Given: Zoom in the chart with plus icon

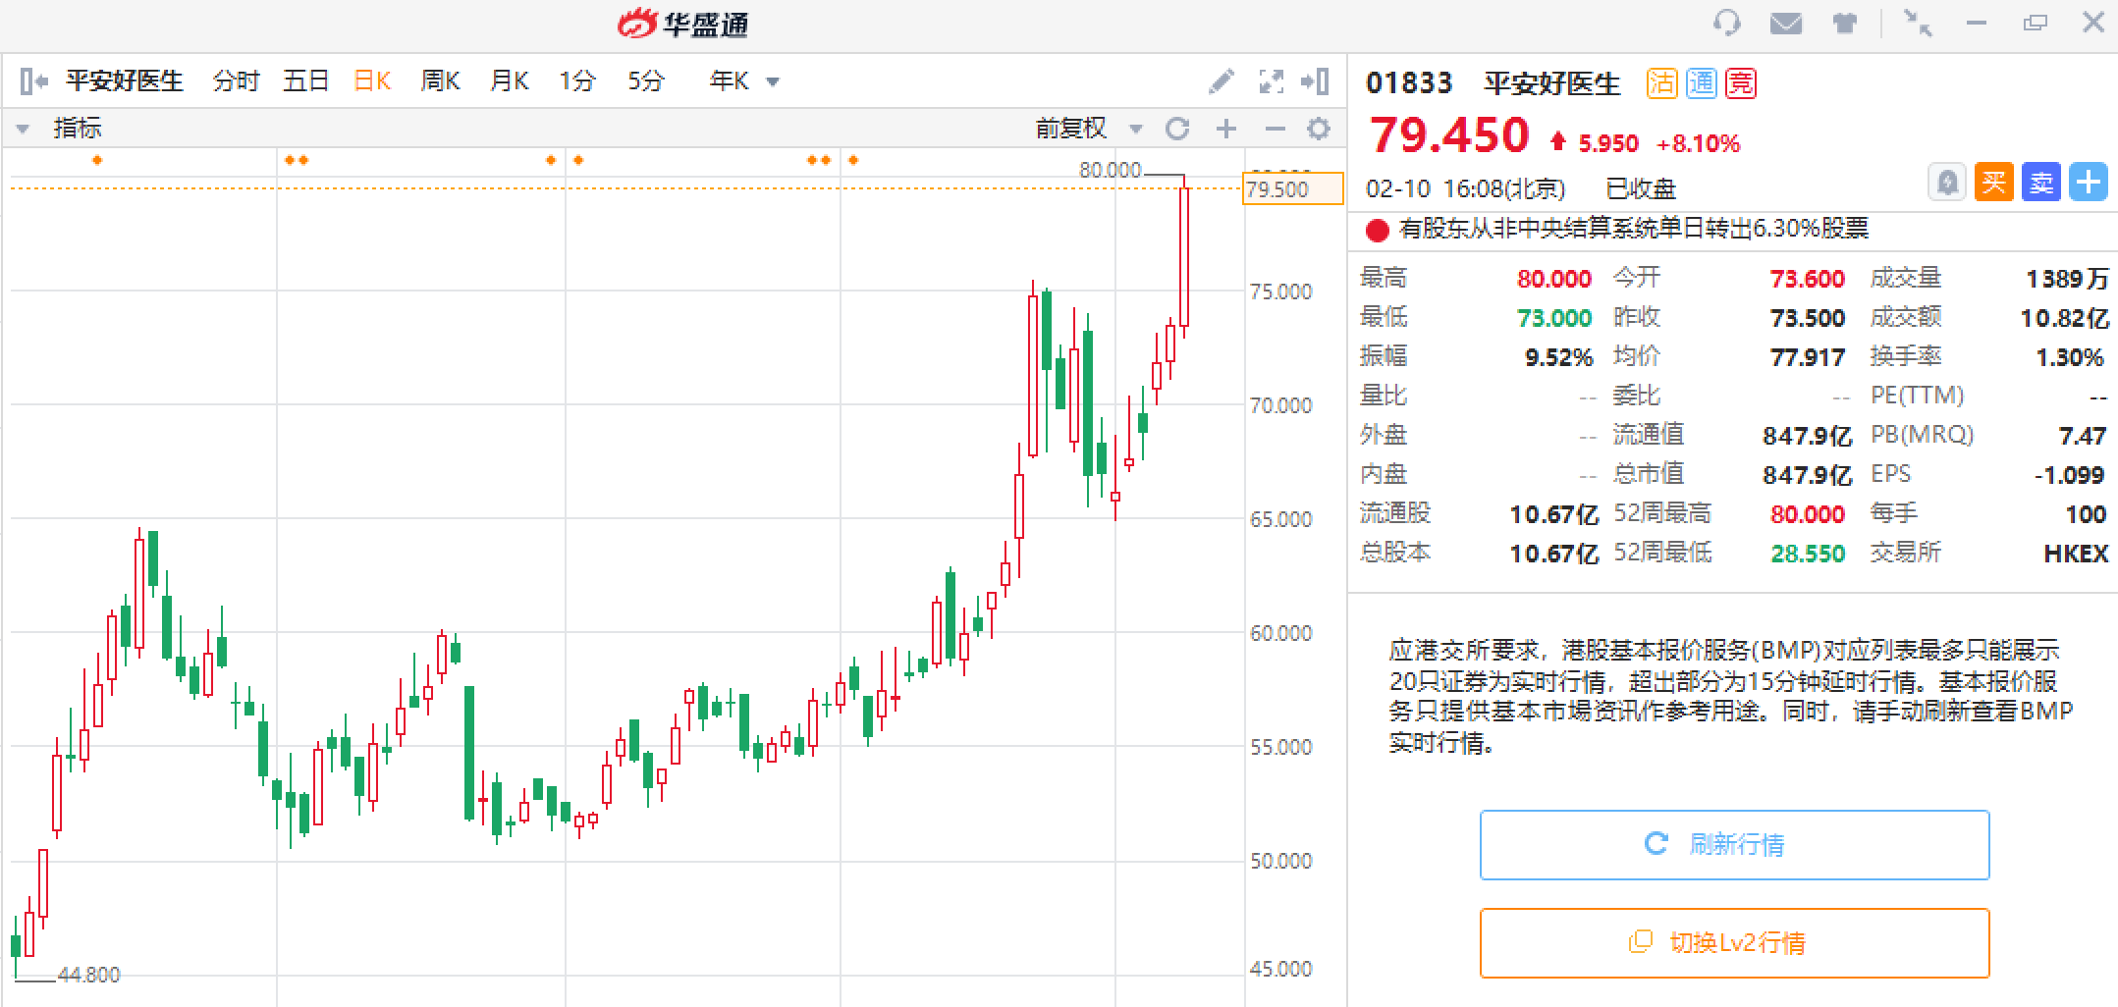Looking at the screenshot, I should click(x=1226, y=129).
